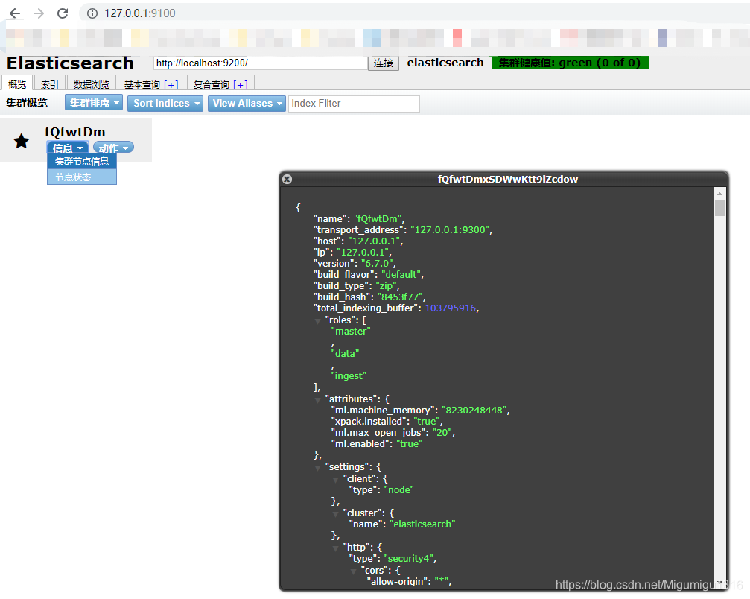Screen dimensions: 750x599
Task: Click the "ingest" role value
Action: (349, 376)
